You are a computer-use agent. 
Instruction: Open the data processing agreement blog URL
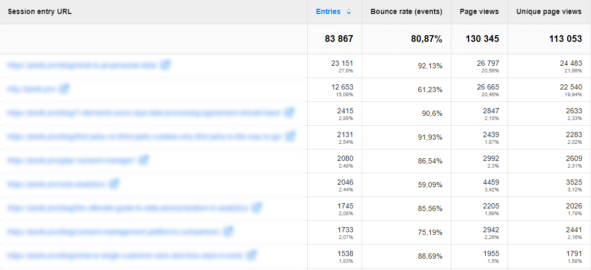coord(144,113)
